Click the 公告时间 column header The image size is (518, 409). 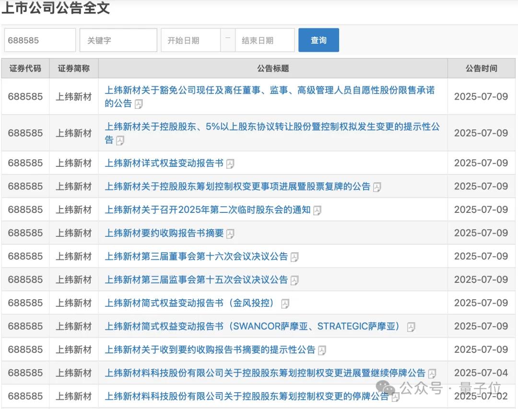[x=481, y=69]
